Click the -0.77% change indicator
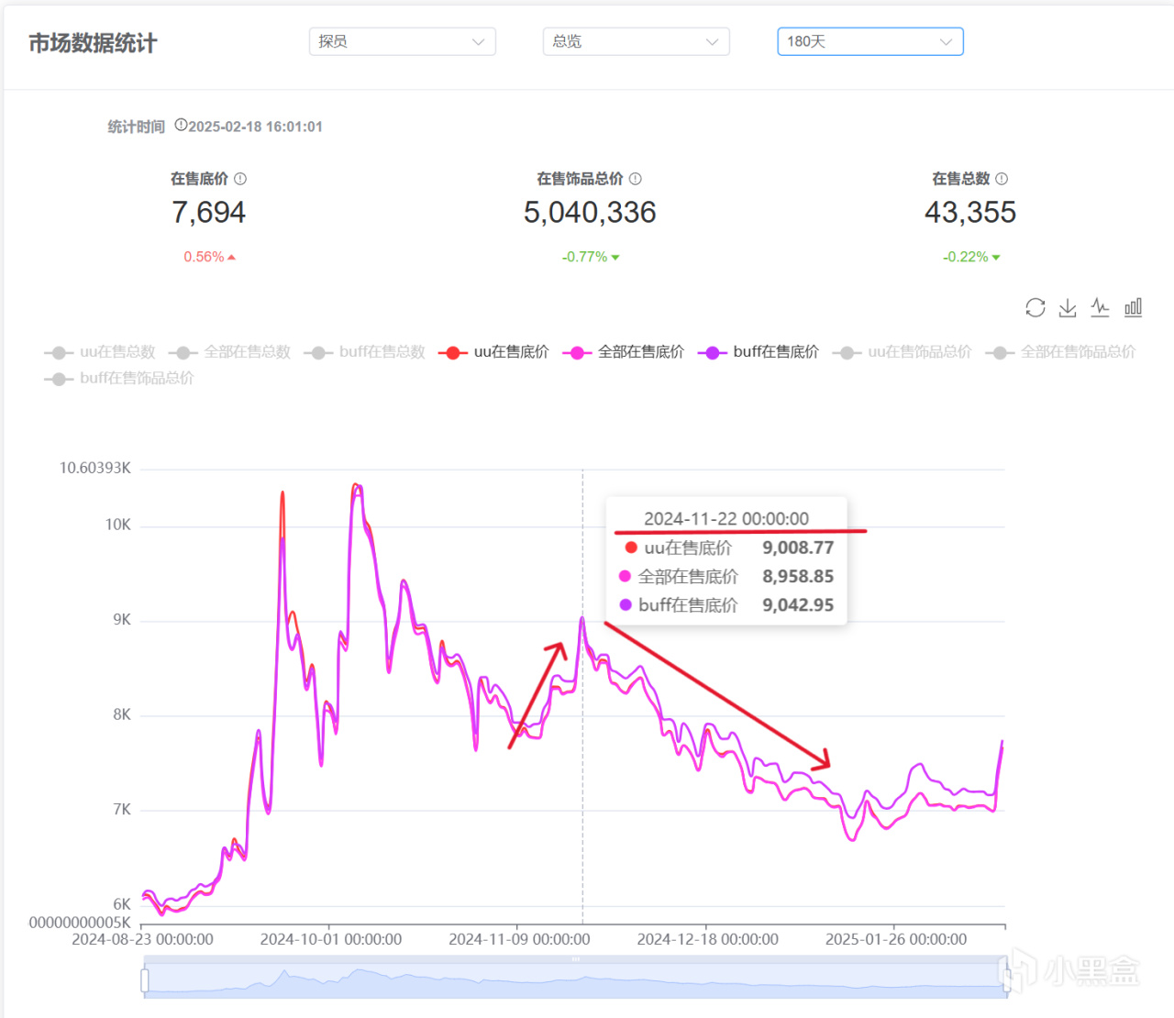This screenshot has height=1018, width=1174. tap(591, 257)
